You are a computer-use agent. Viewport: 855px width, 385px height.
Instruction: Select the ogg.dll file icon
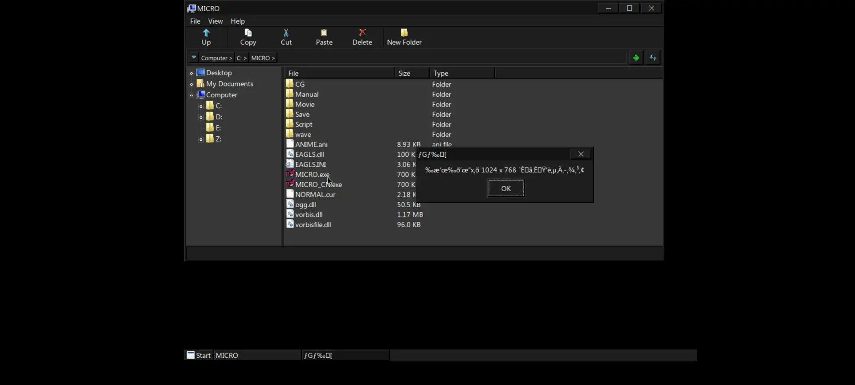pos(290,204)
